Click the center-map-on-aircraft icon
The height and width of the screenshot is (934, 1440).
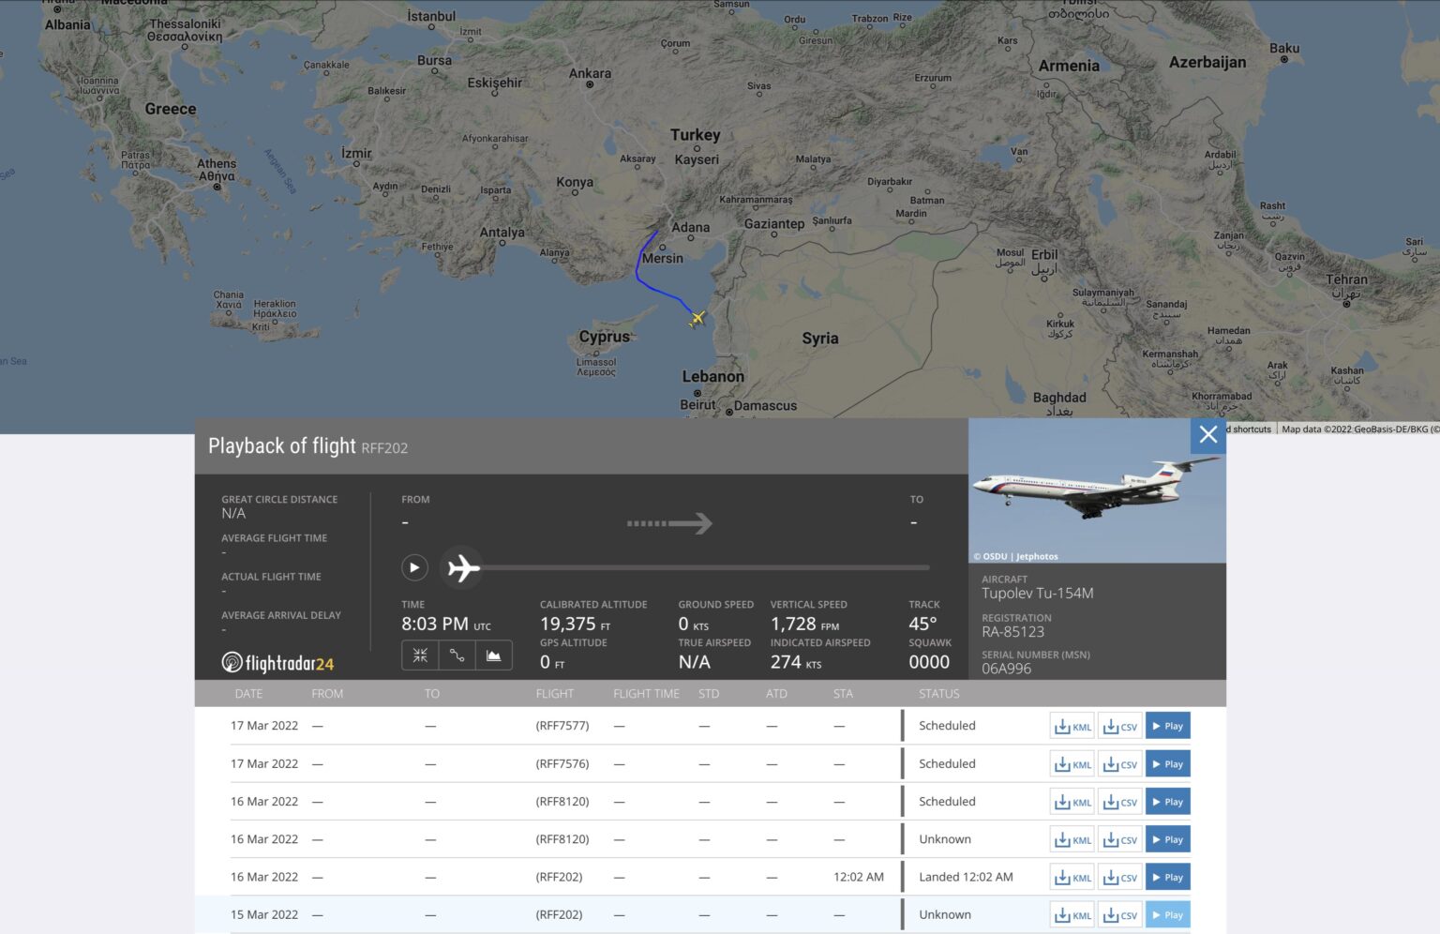[x=420, y=655]
